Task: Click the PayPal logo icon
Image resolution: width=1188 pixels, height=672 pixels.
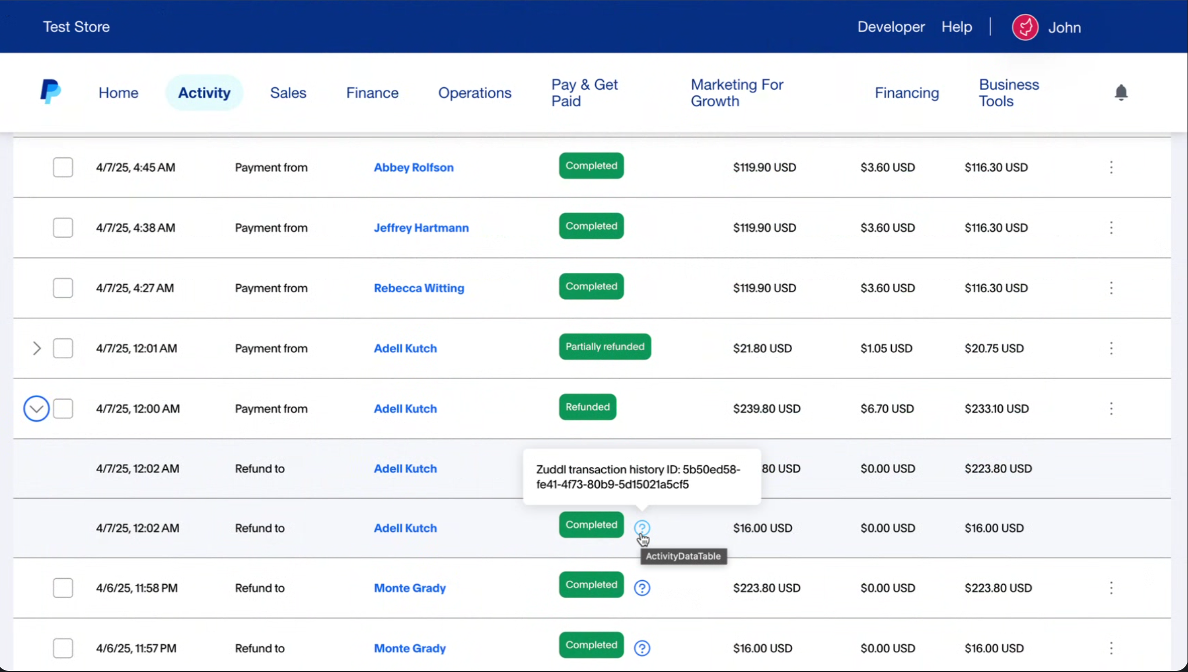Action: (51, 92)
